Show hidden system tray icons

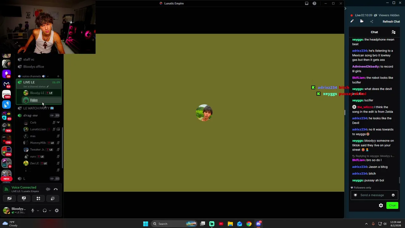[366, 224]
